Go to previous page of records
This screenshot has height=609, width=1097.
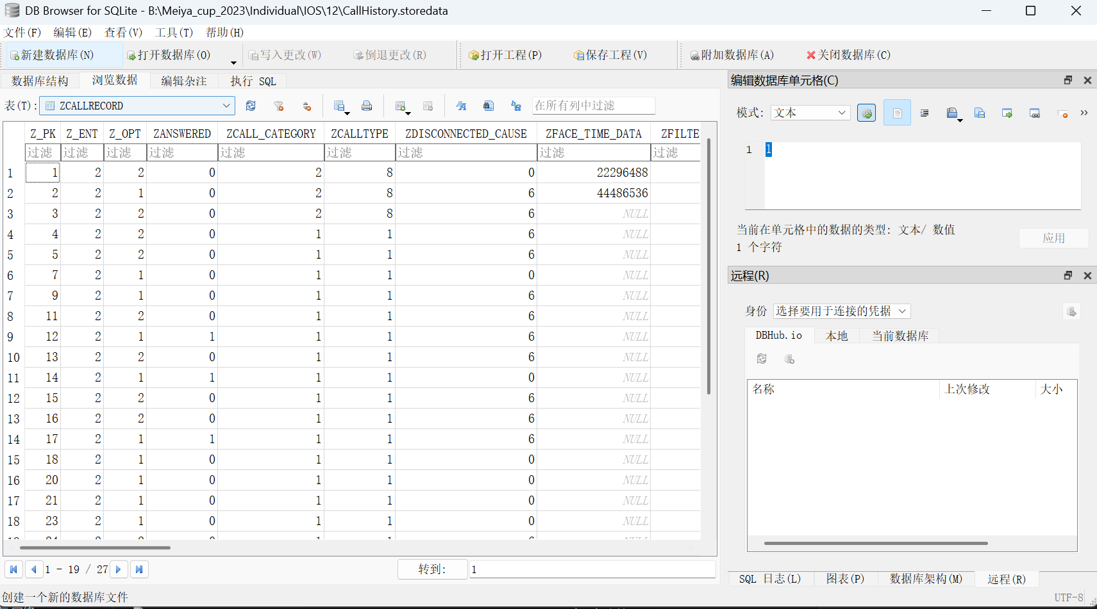(x=35, y=569)
